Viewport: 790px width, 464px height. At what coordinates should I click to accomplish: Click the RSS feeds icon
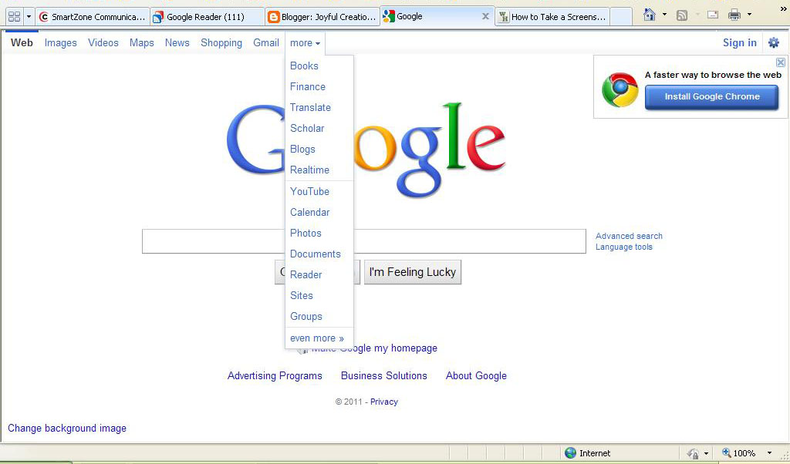682,15
